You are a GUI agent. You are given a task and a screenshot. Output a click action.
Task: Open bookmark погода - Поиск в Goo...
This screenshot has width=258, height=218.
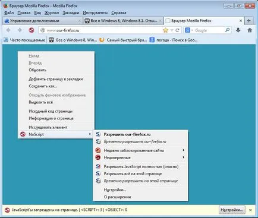coord(174,40)
